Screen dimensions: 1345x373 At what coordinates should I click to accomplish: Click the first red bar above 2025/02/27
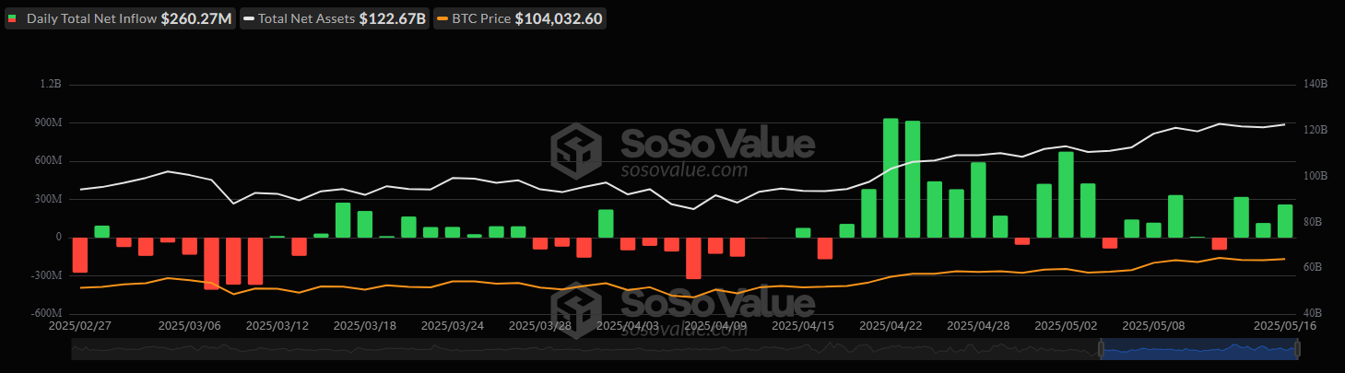(x=79, y=255)
